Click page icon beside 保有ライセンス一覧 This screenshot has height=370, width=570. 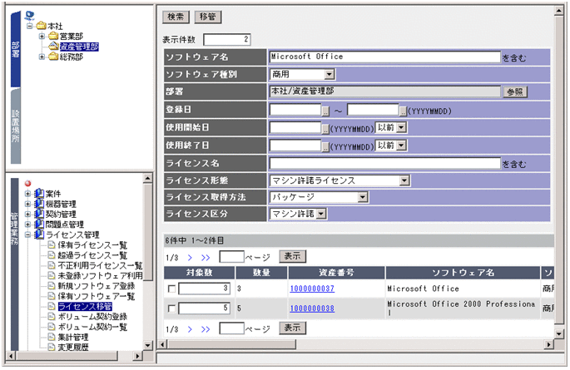coord(52,244)
